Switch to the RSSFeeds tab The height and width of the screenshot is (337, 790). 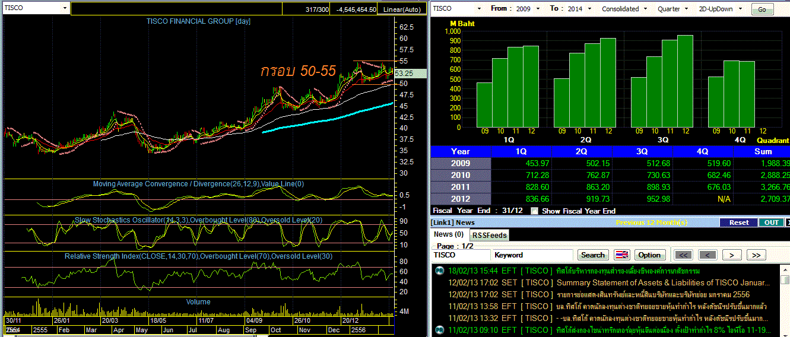pos(490,236)
